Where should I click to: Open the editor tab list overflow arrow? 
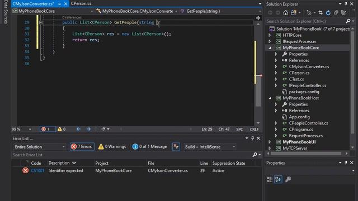point(260,4)
